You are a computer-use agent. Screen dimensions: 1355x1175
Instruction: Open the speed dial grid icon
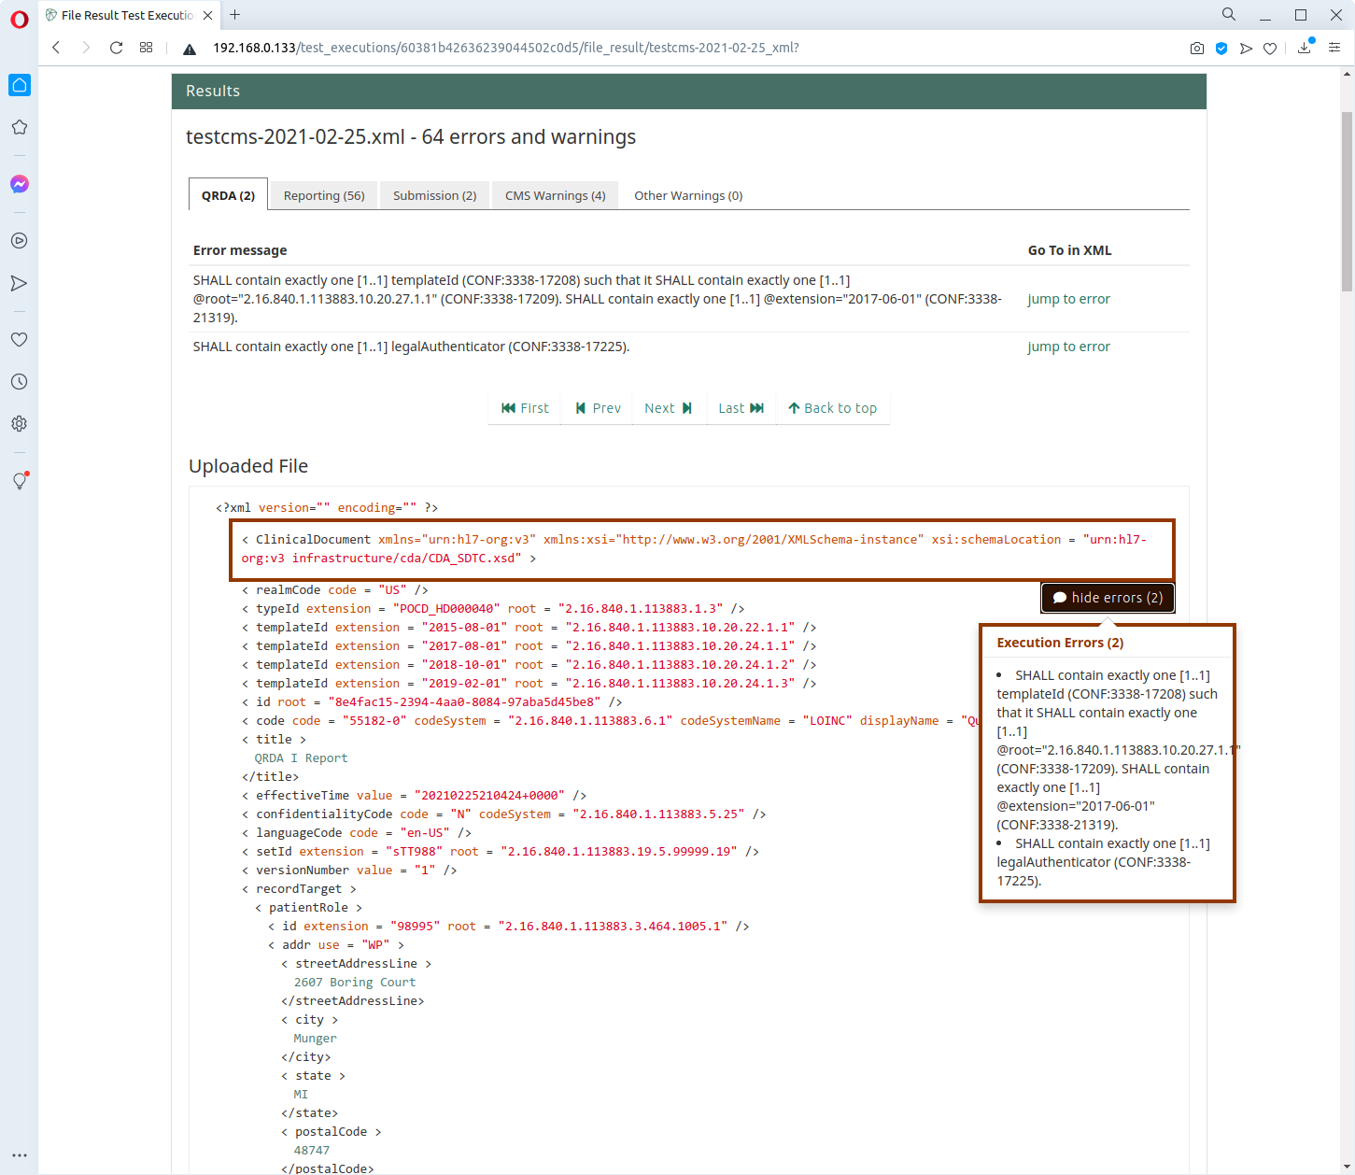146,48
